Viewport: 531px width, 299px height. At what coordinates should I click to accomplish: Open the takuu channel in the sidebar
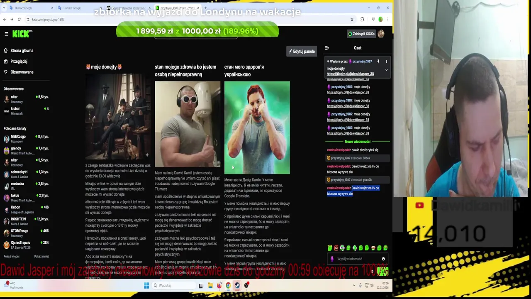(26, 198)
